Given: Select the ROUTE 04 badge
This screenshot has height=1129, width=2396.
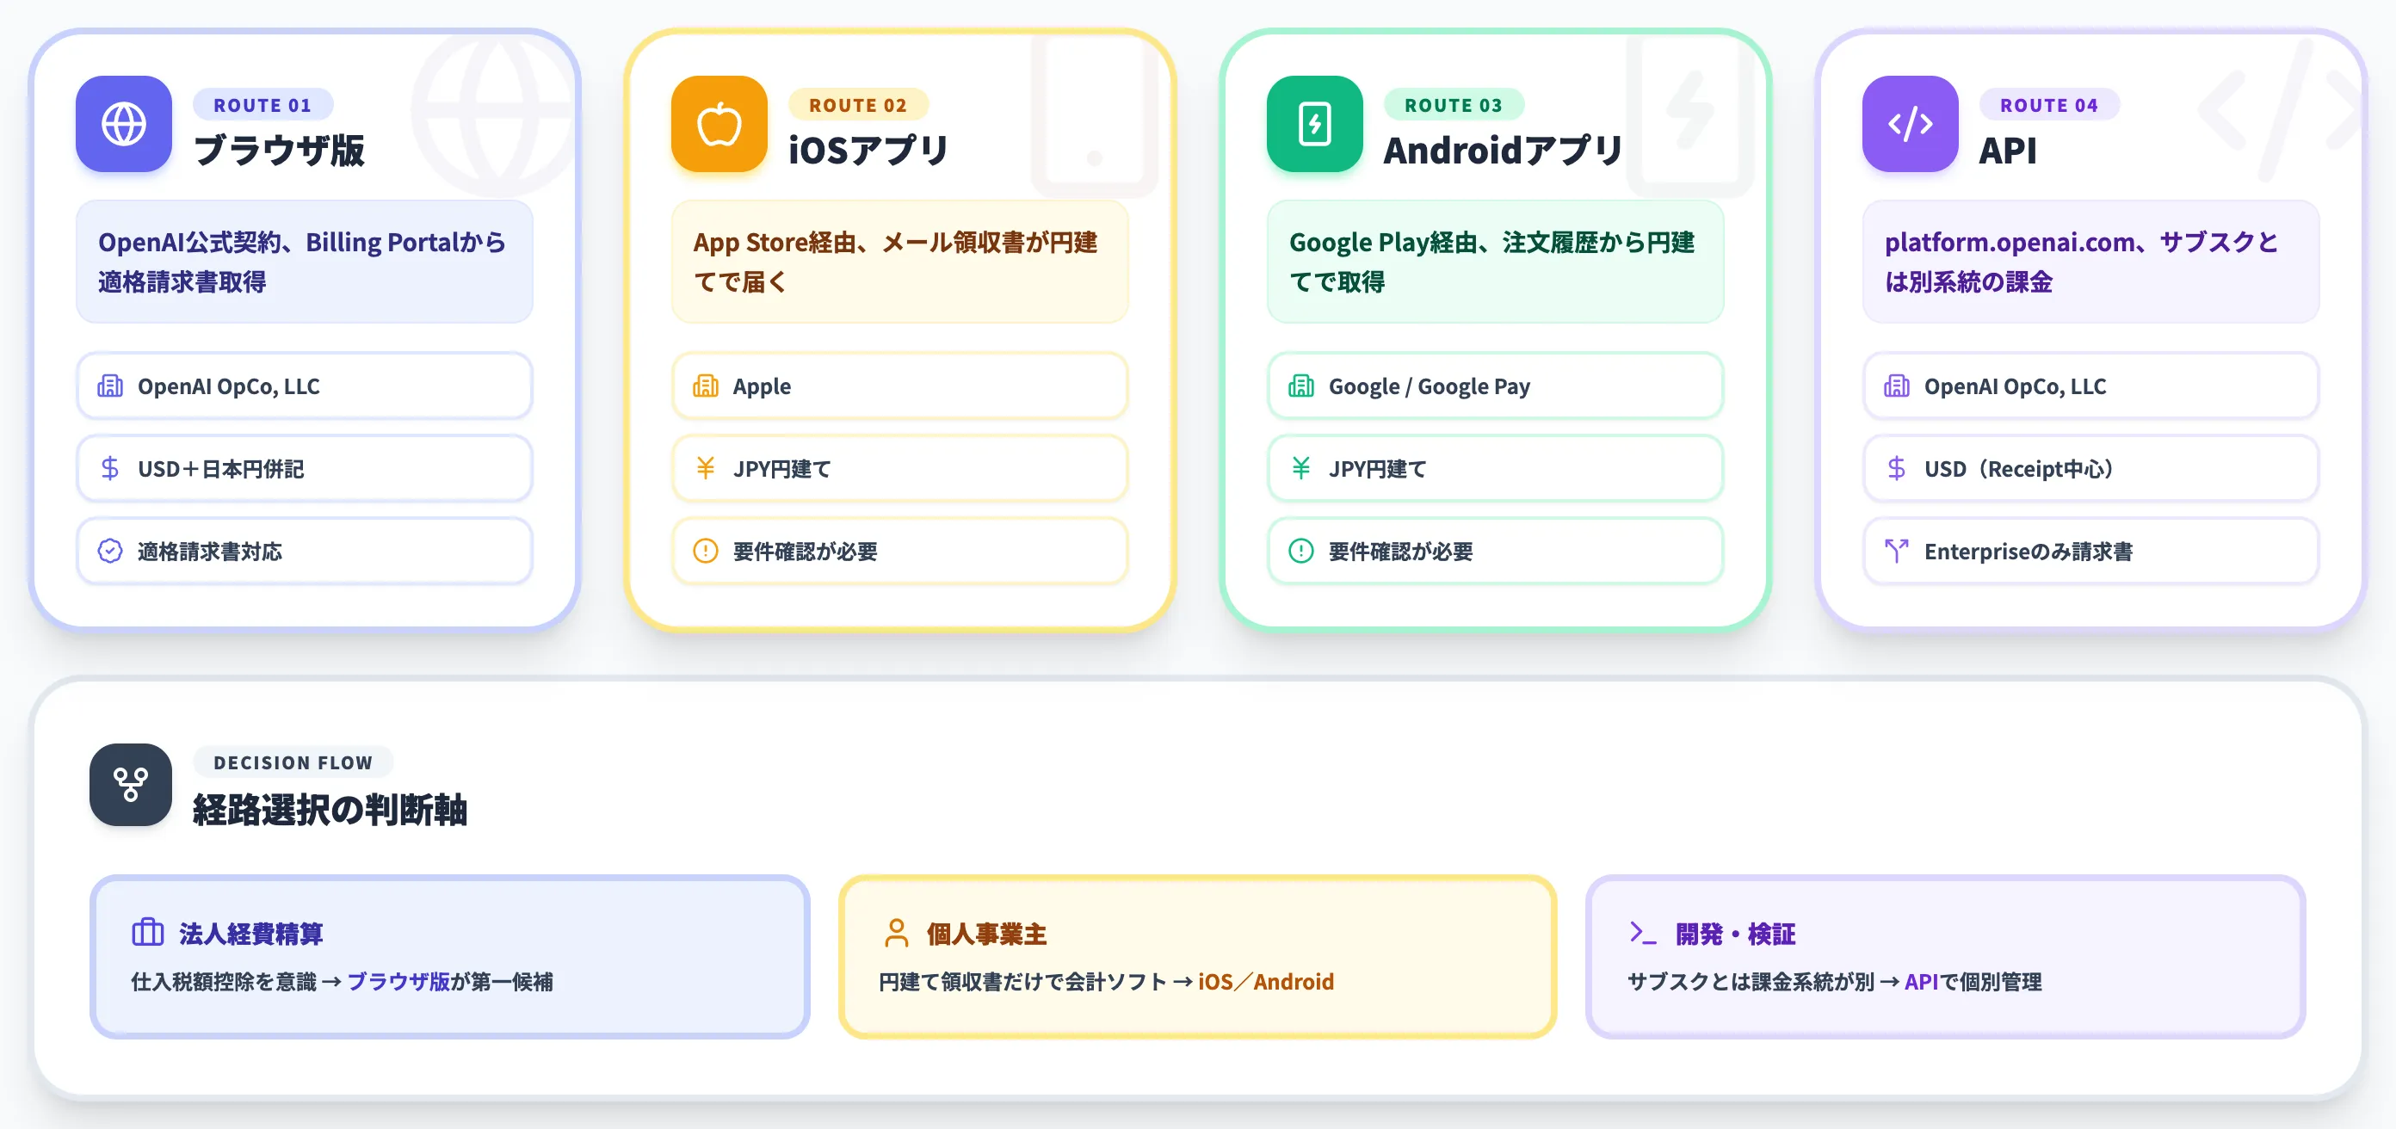Looking at the screenshot, I should point(2048,105).
